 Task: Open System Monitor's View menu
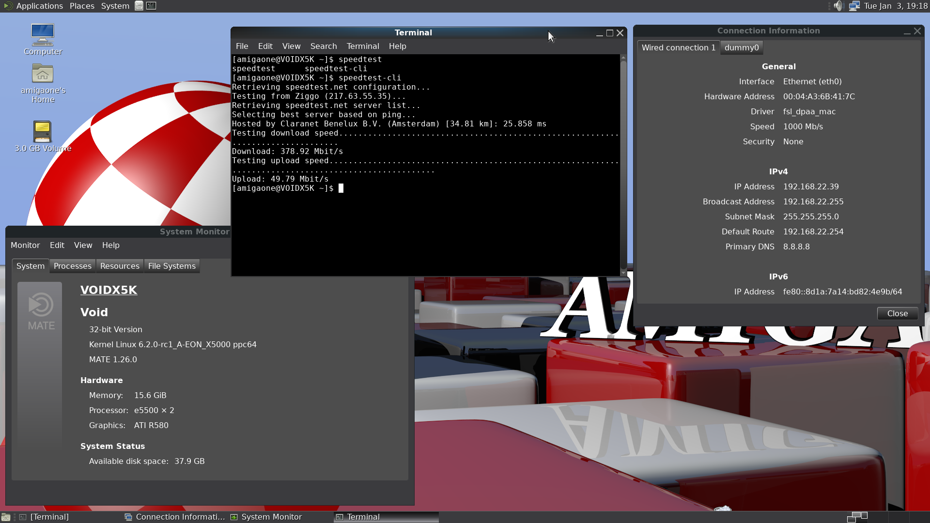point(83,245)
